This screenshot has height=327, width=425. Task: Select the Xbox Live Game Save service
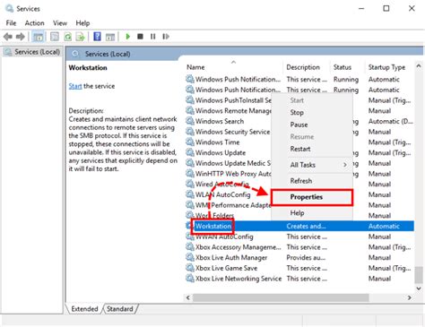(x=226, y=268)
